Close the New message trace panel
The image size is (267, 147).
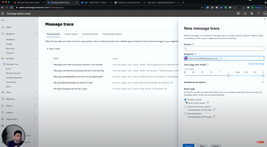pos(264,19)
